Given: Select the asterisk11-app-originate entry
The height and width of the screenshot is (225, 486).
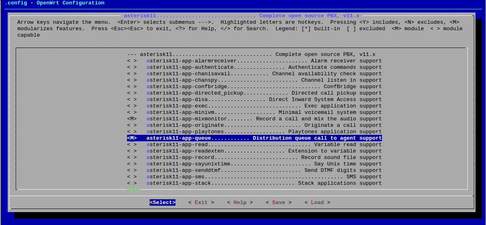Looking at the screenshot, I should point(254,125).
